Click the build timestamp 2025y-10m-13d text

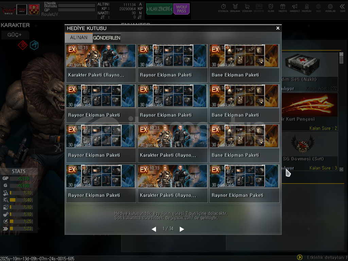[37, 259]
